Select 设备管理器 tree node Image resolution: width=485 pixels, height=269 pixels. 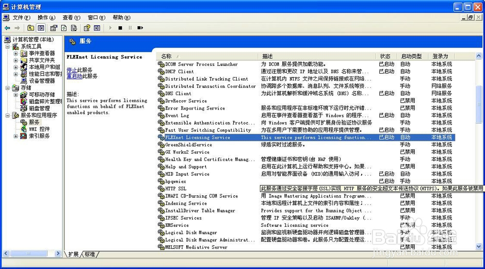point(42,80)
